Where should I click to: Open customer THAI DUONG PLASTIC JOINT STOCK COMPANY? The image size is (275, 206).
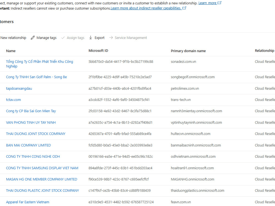(x=42, y=190)
